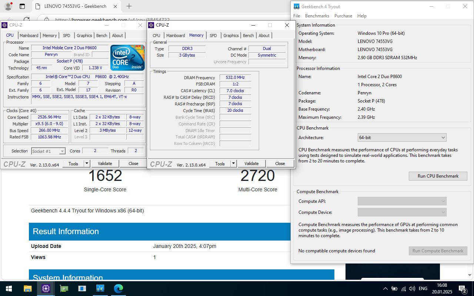Open Microsoft Edge from the taskbar
Screen dimensions: 474x296
tap(118, 289)
